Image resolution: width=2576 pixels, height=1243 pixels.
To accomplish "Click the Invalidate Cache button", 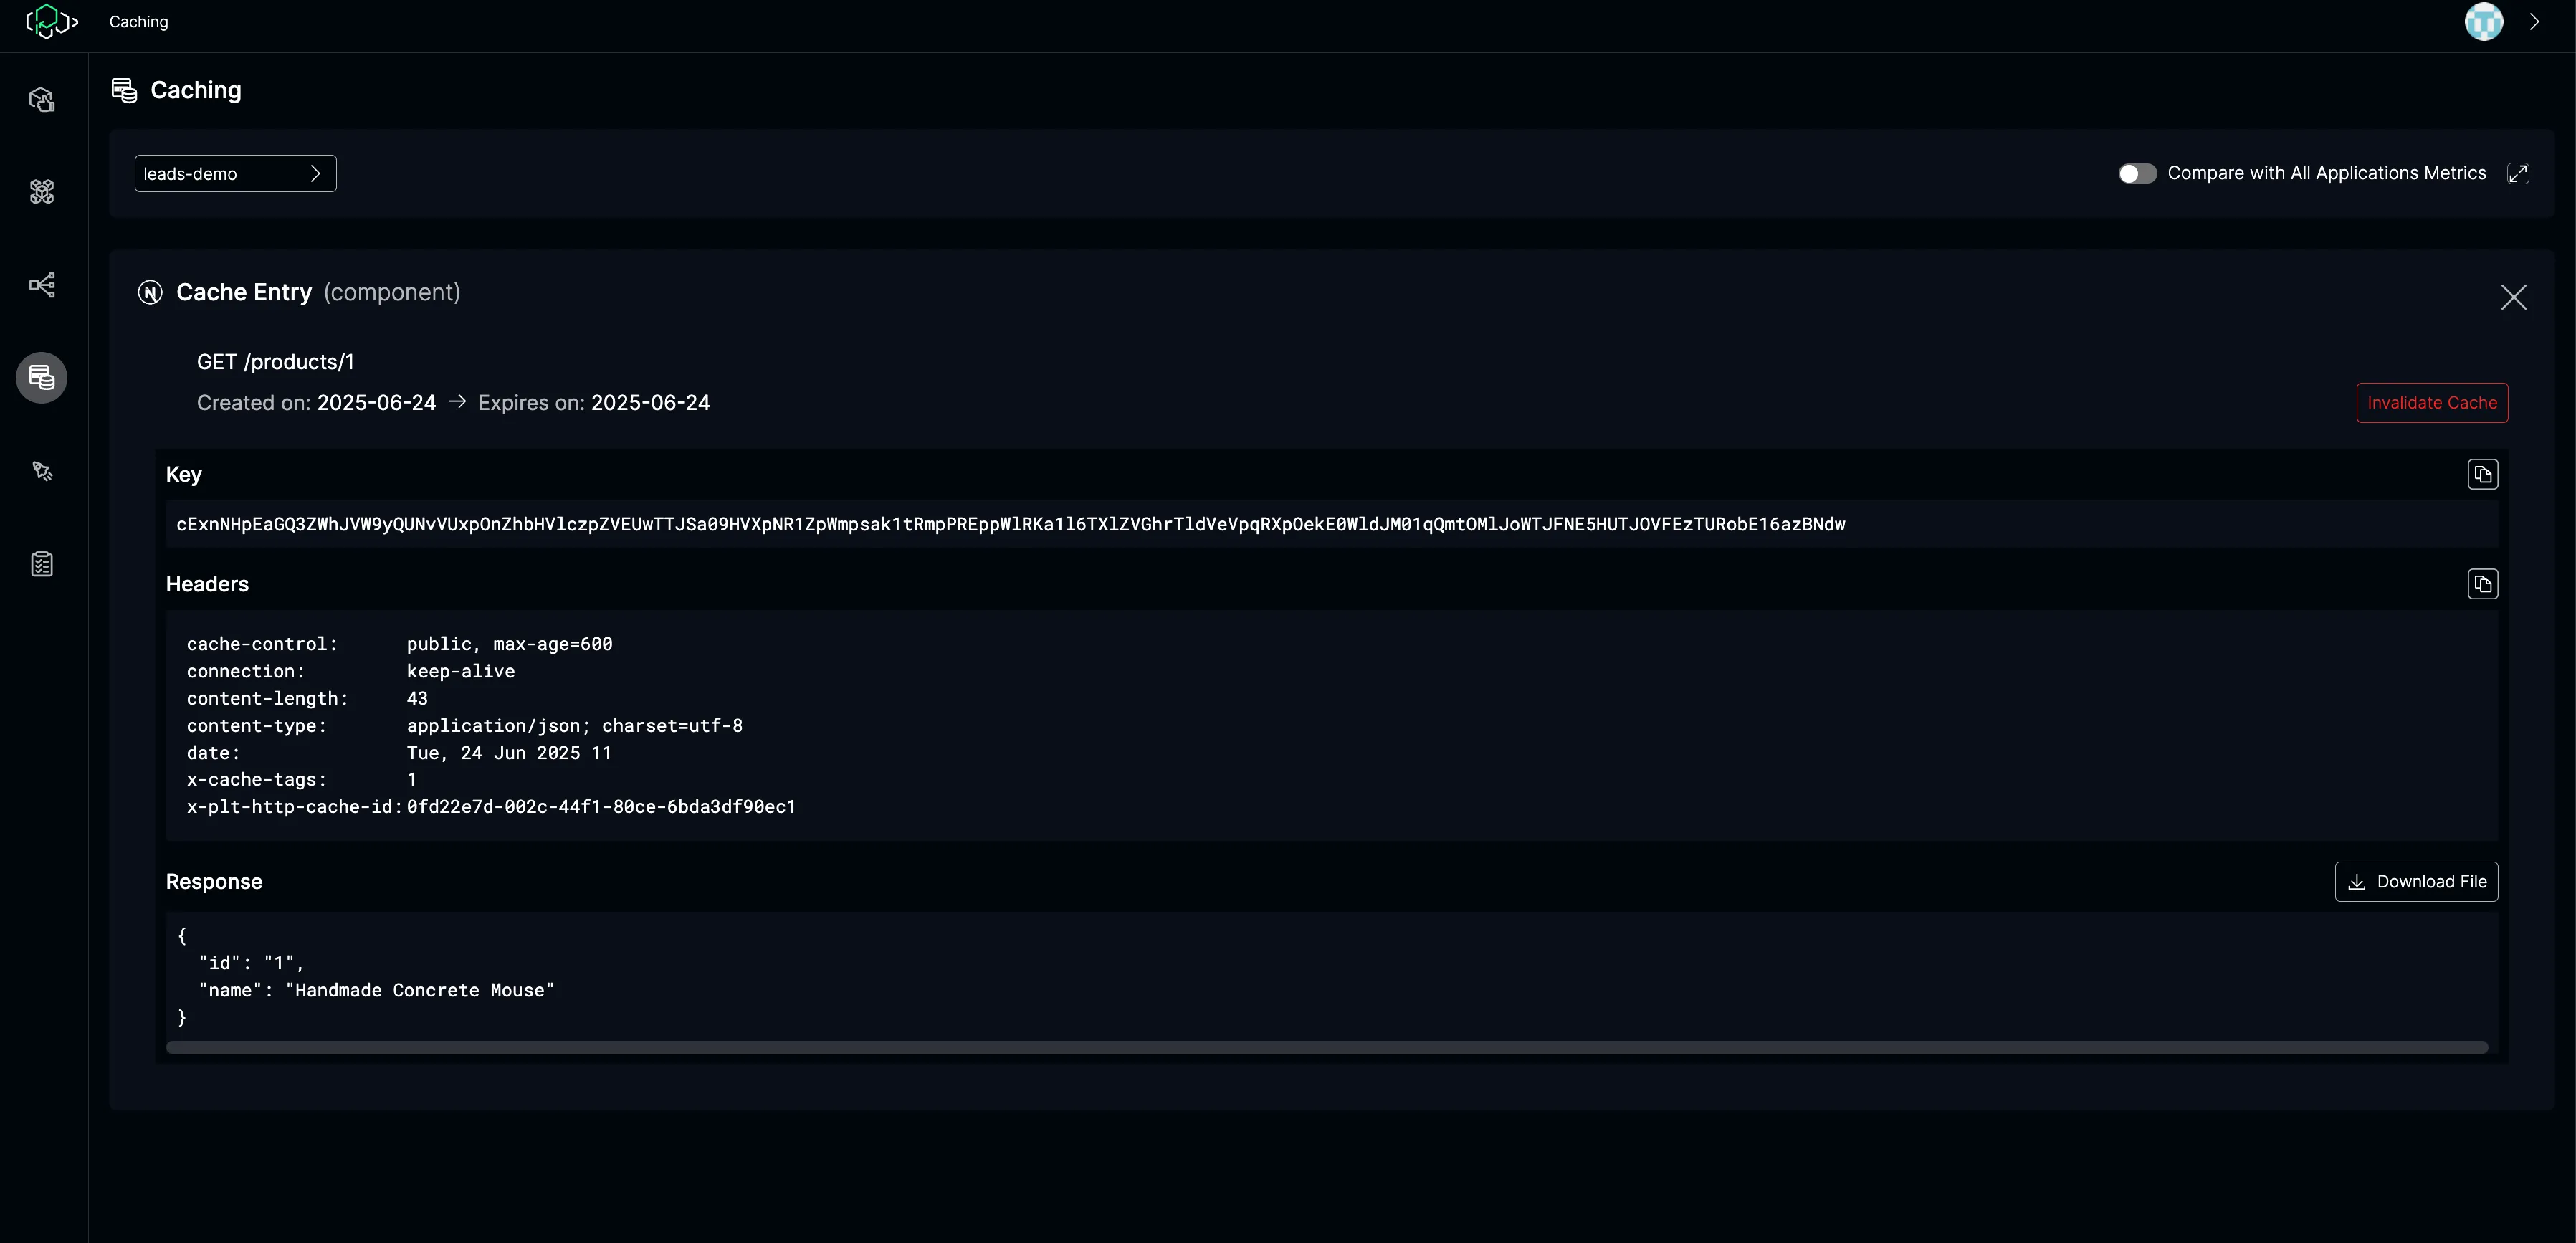I will tap(2431, 403).
